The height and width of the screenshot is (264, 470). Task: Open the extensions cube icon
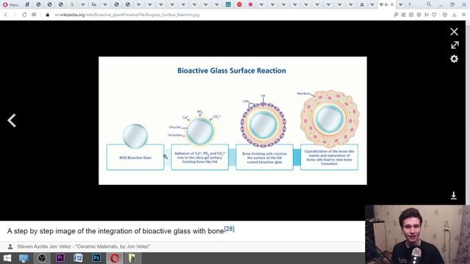click(445, 15)
